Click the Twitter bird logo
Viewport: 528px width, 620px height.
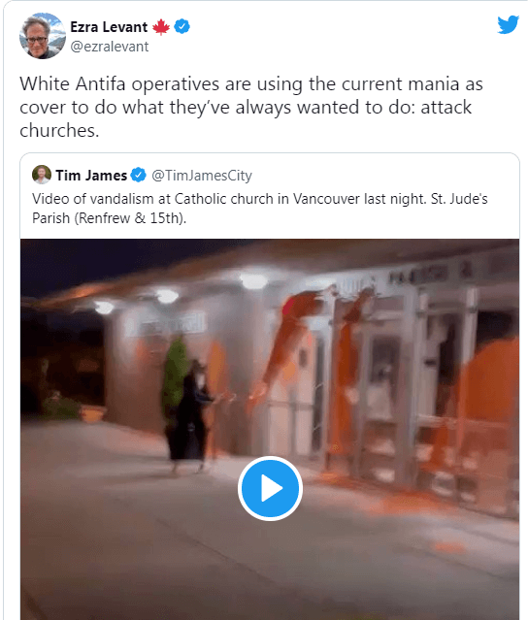point(508,25)
